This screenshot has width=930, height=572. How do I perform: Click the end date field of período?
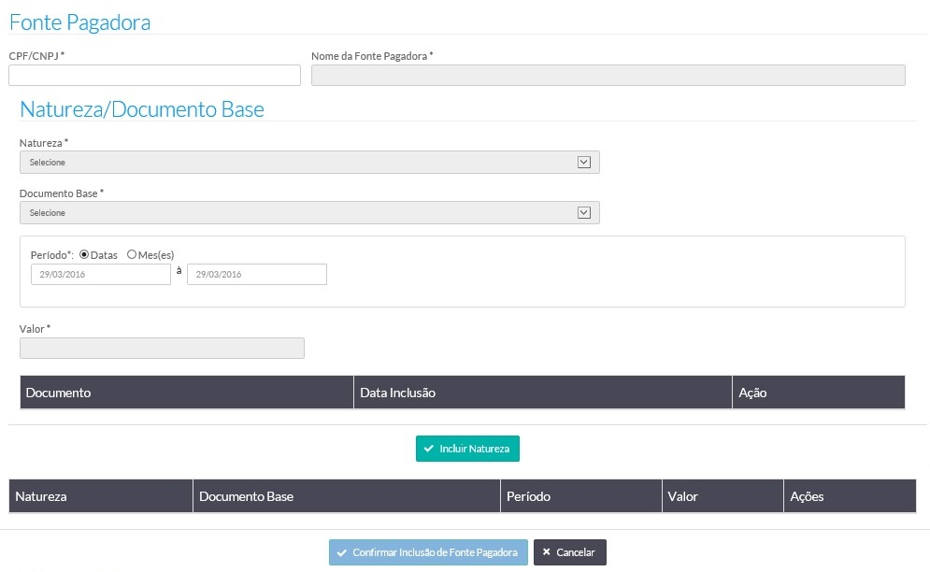(x=257, y=274)
